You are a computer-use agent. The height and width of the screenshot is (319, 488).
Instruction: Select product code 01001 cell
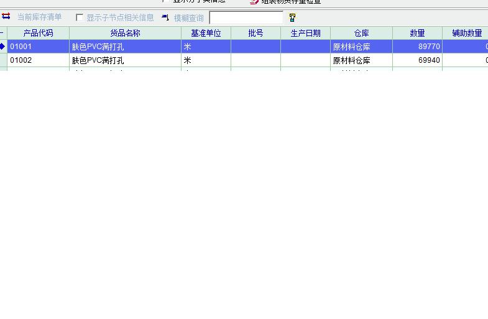click(38, 47)
